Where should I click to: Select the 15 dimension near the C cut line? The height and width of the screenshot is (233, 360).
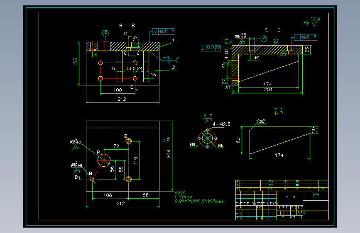point(135,39)
